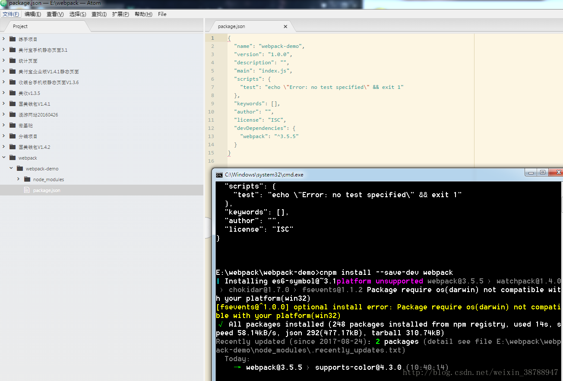This screenshot has height=381, width=563.
Task: Click the 练手项目 folder icon
Action: tap(12, 39)
